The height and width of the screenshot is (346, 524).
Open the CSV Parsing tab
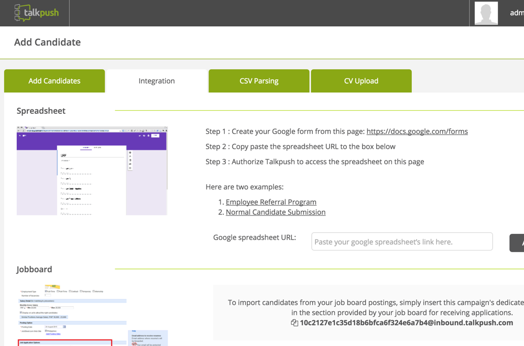[259, 81]
